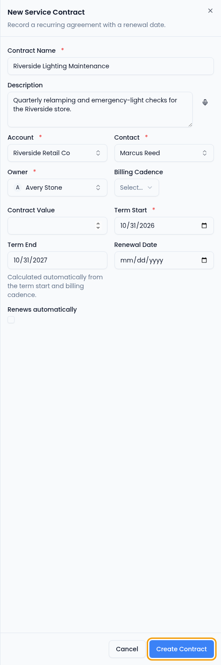Click the microphone dictation icon beside Description
221x665 pixels.
click(x=205, y=102)
